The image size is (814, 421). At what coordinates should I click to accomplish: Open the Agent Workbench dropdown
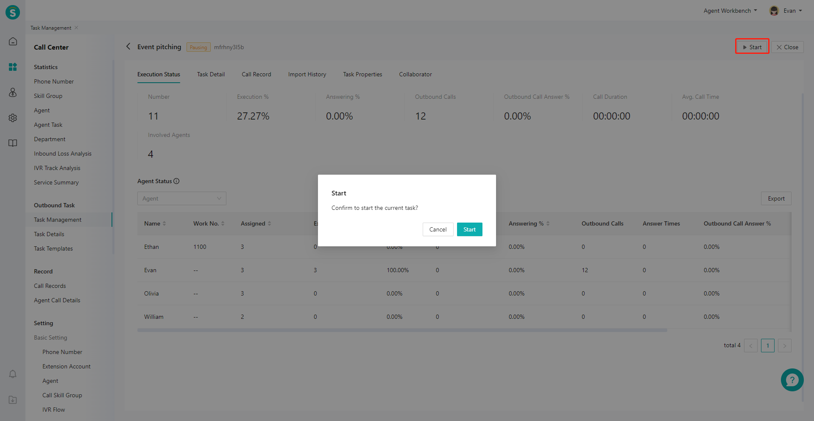[x=730, y=11]
